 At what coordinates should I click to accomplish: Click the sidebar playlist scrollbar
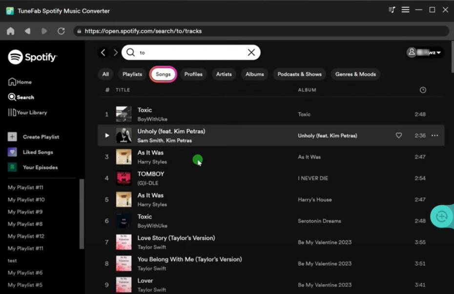82,214
